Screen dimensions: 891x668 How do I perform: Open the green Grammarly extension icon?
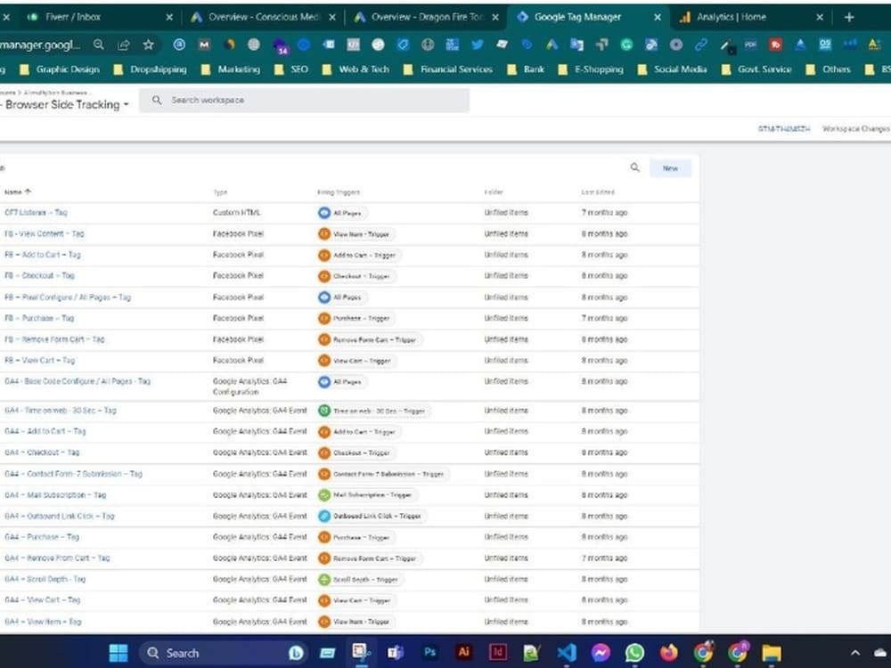tap(626, 45)
